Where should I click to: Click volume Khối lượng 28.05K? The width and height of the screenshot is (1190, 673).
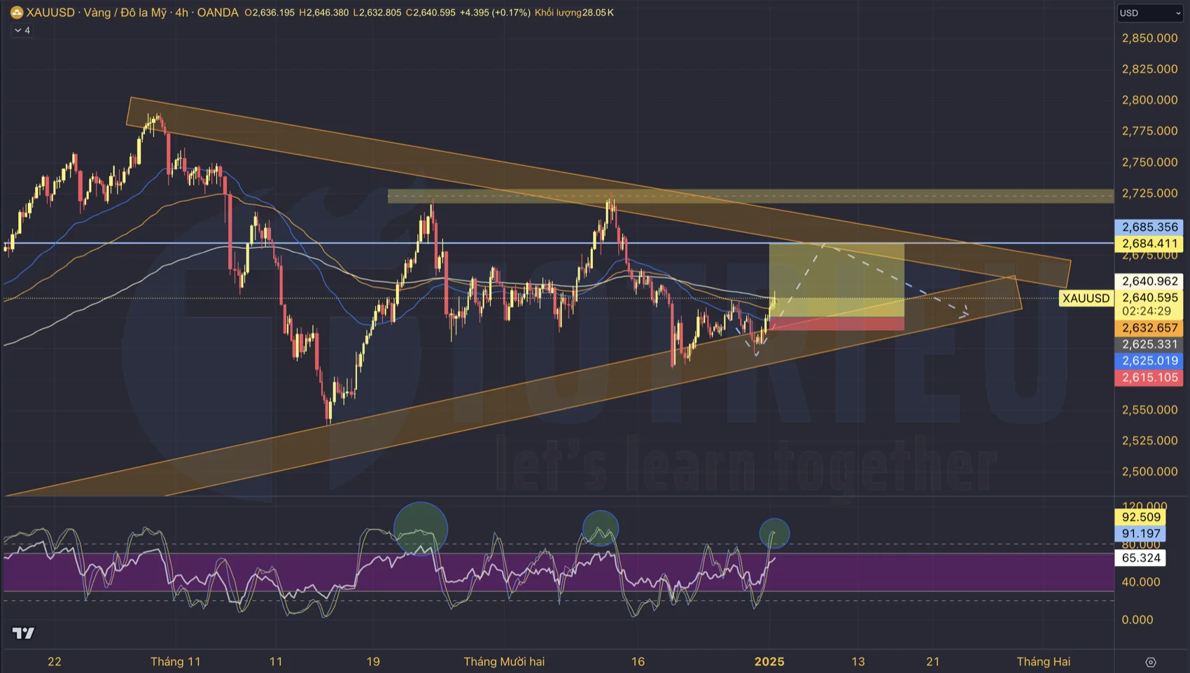(x=574, y=13)
